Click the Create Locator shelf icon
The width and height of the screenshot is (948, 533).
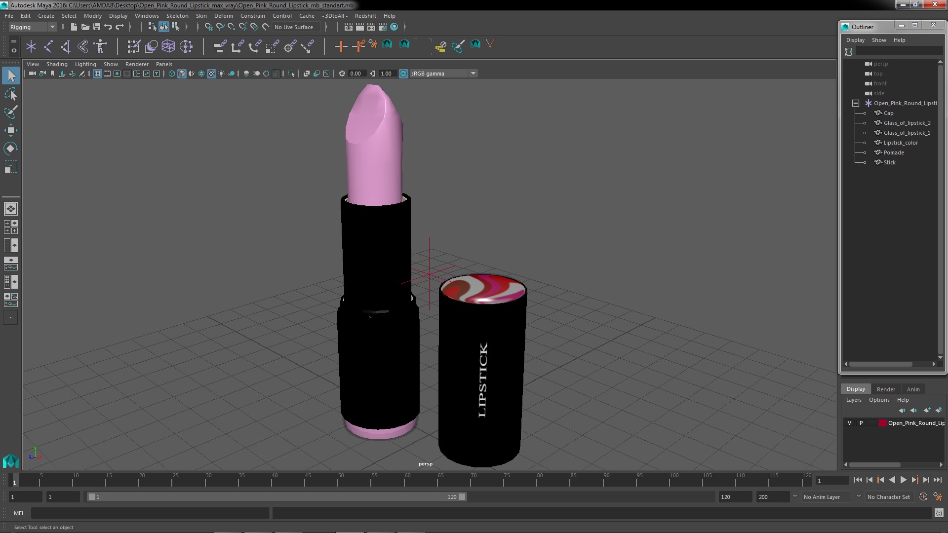[31, 46]
